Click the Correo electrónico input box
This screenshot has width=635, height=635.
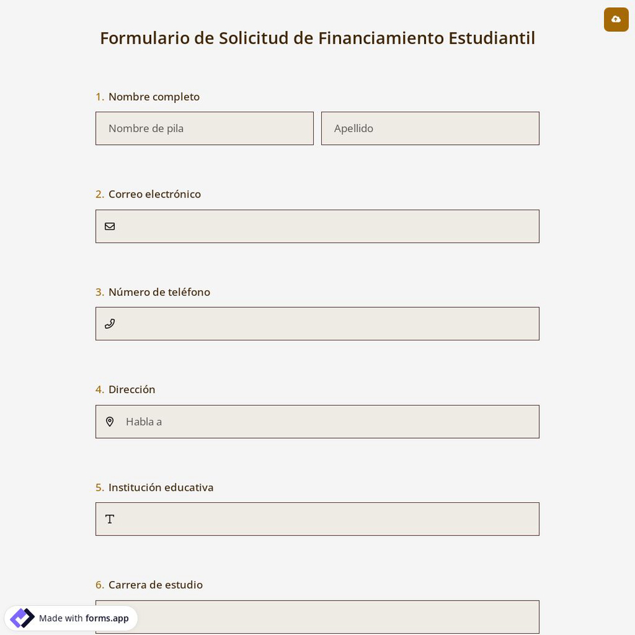(317, 226)
